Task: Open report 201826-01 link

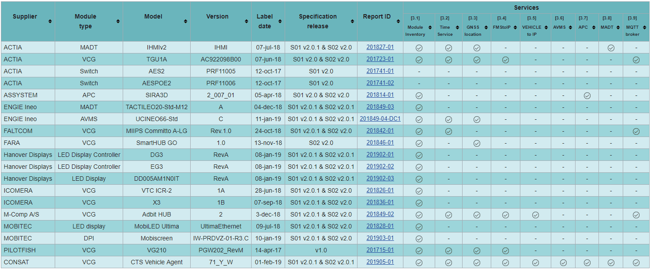Action: pyautogui.click(x=380, y=190)
